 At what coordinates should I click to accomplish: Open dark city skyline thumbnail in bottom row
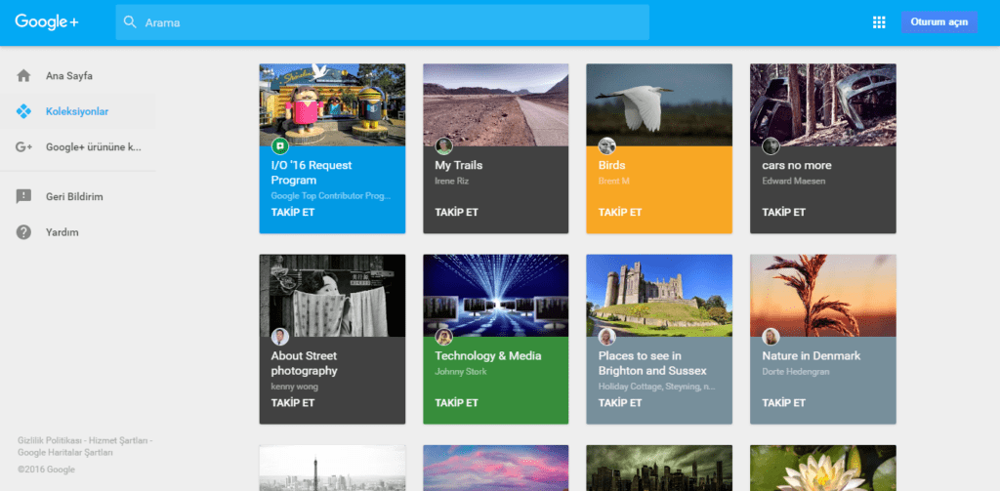click(659, 468)
